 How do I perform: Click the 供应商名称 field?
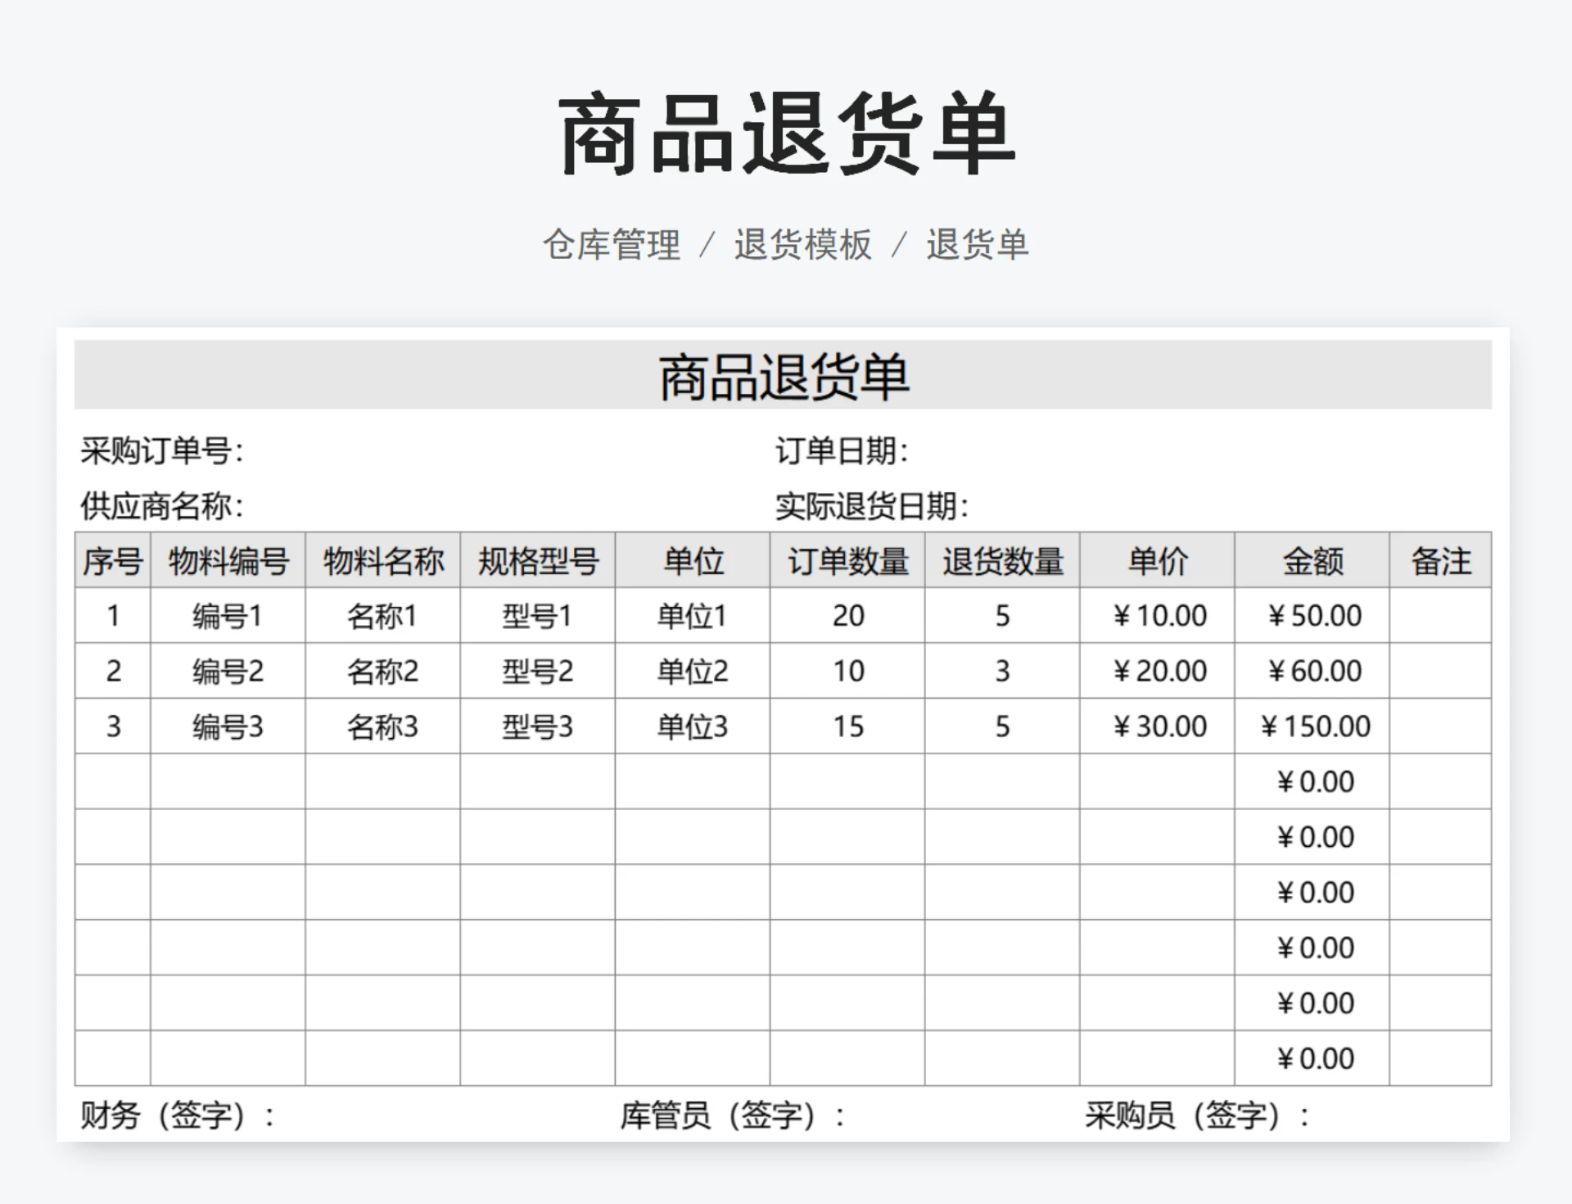click(x=161, y=506)
